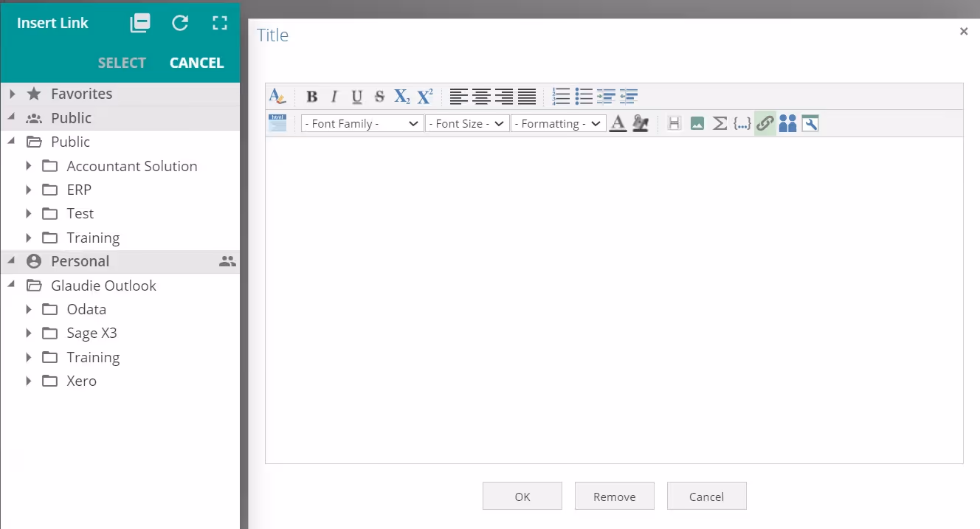This screenshot has height=529, width=980.
Task: Open the Font Size dropdown
Action: [x=467, y=124]
